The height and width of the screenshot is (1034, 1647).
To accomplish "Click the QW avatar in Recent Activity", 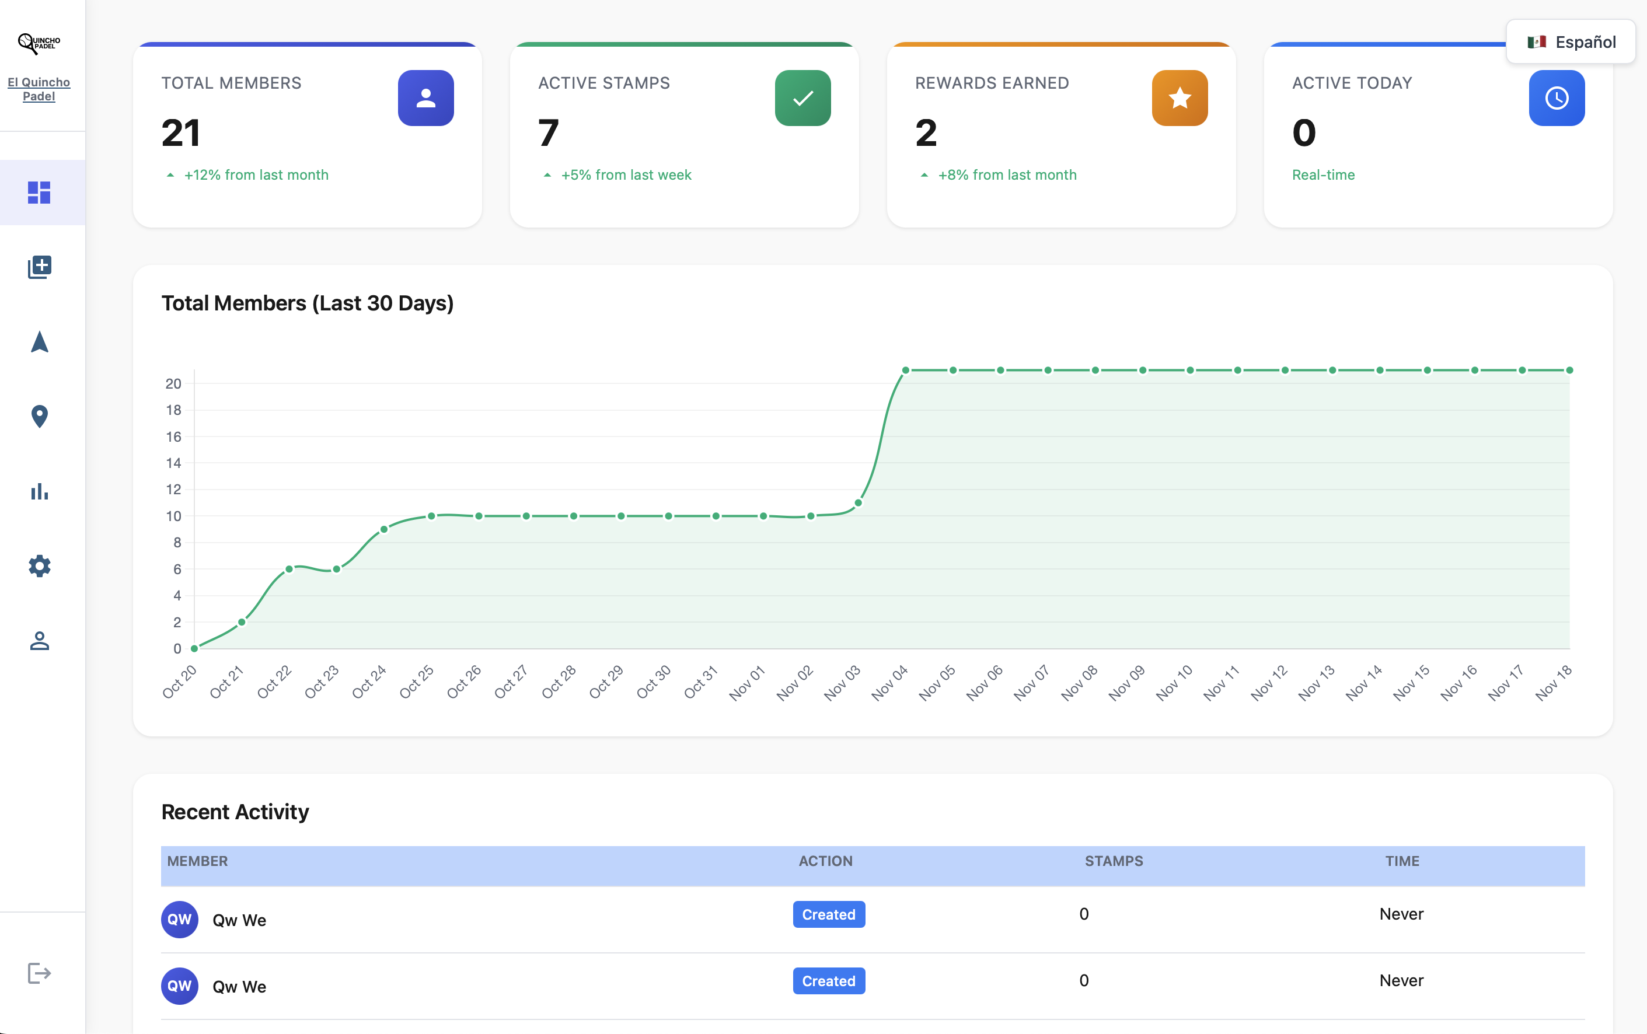I will tap(179, 919).
